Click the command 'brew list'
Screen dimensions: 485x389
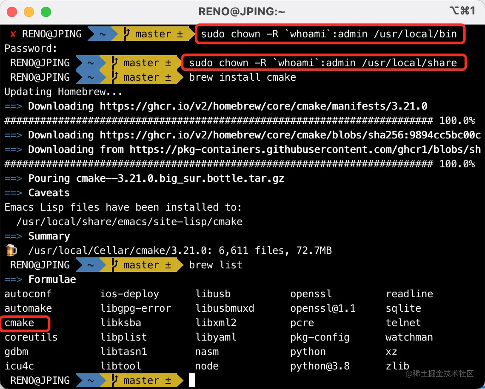click(216, 265)
